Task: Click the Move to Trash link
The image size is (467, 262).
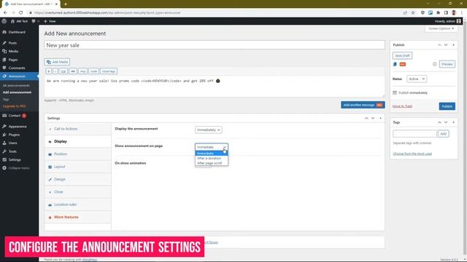Action: tap(402, 106)
